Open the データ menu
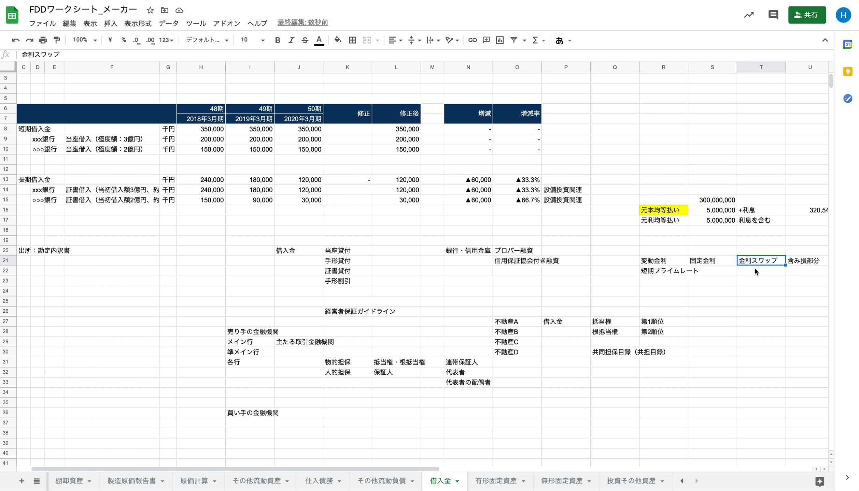The image size is (859, 491). coord(168,23)
